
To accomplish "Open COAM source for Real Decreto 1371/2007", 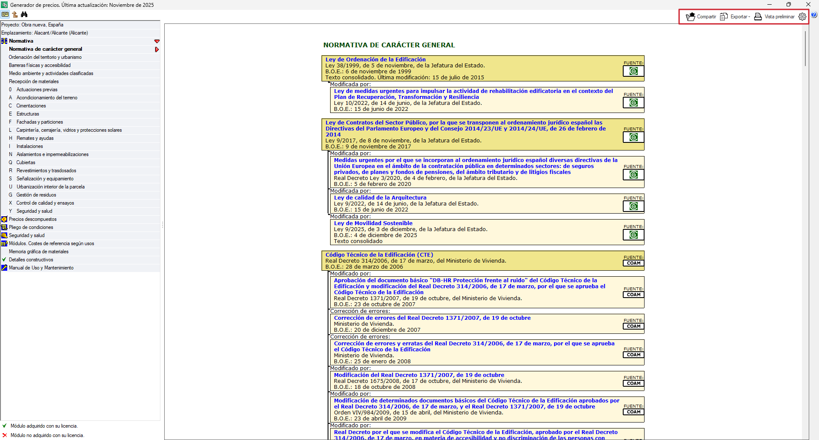I will click(x=633, y=295).
